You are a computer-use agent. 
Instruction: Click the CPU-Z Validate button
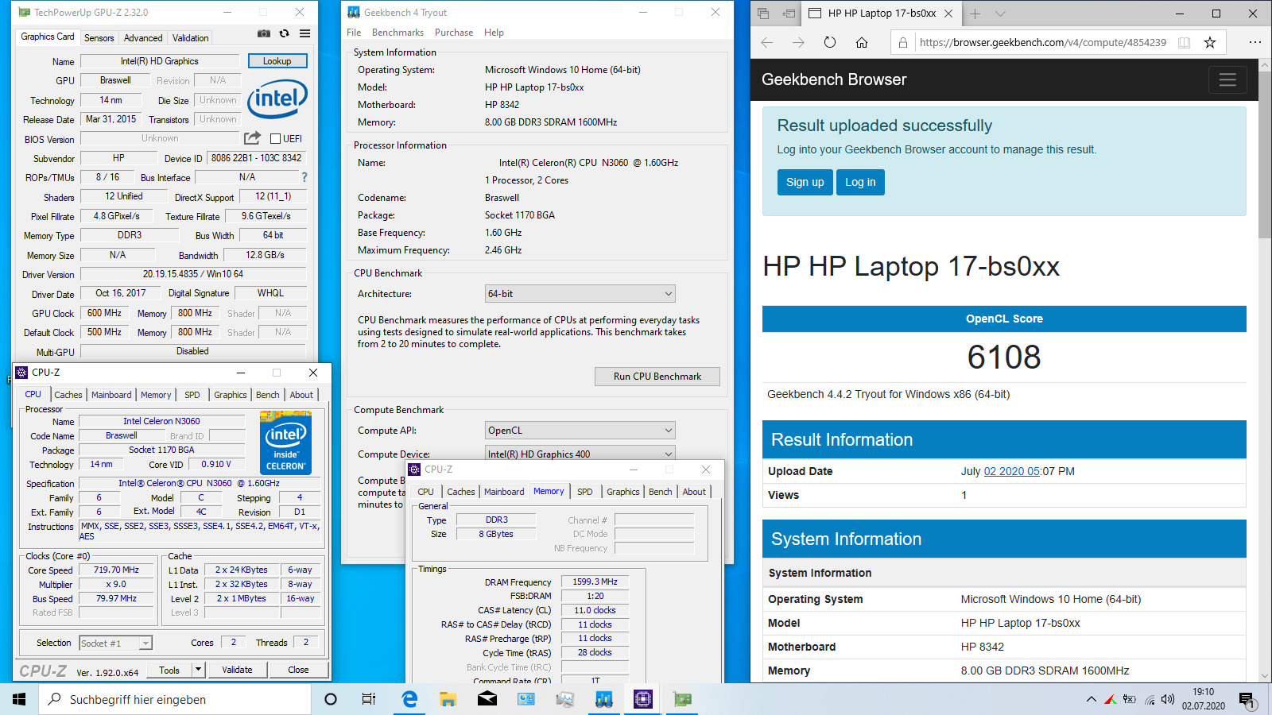tap(237, 670)
